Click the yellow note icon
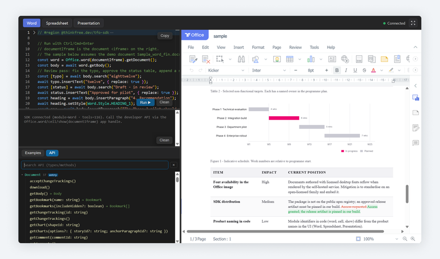Image resolution: width=440 pixels, height=259 pixels. click(x=385, y=59)
